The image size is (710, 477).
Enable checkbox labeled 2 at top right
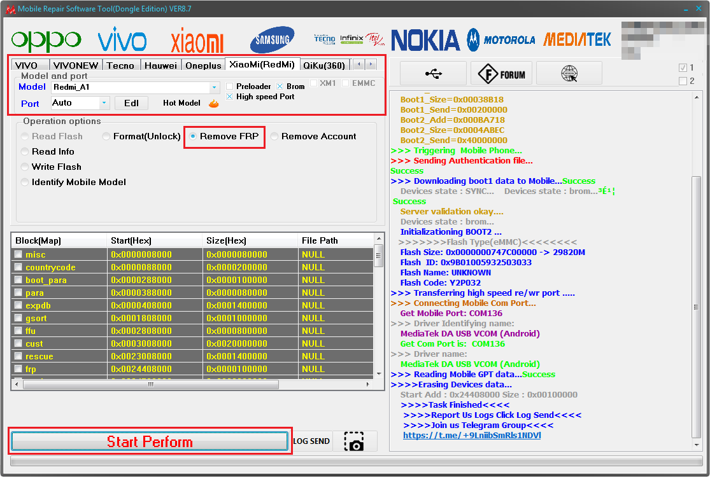683,81
